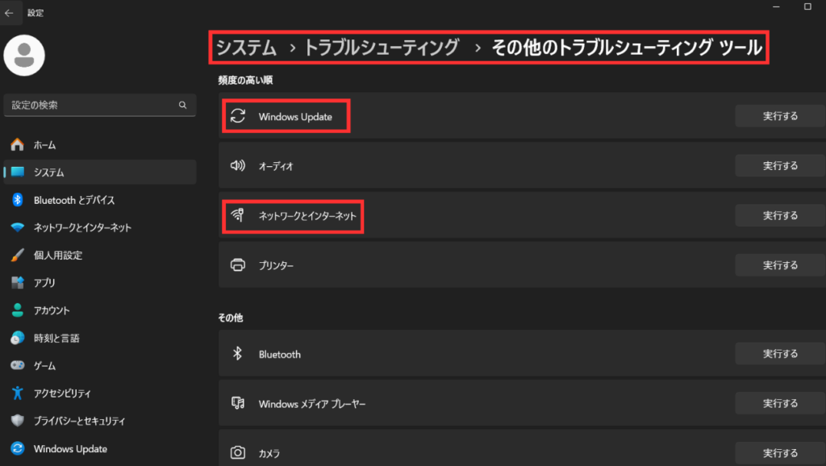Click the オーディオ row label
826x466 pixels.
[276, 166]
